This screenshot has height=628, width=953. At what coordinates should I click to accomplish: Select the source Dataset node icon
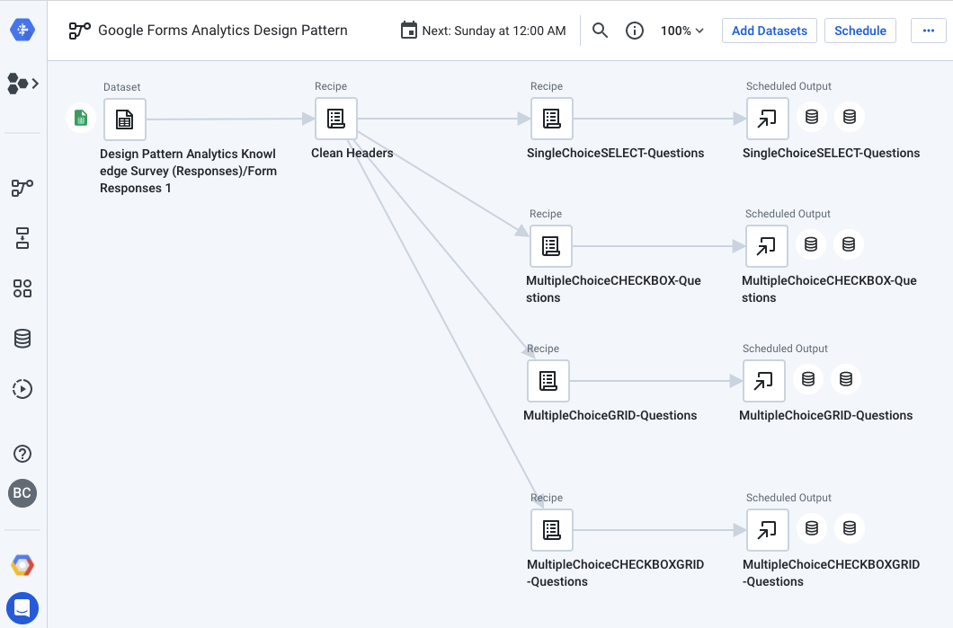[x=125, y=119]
